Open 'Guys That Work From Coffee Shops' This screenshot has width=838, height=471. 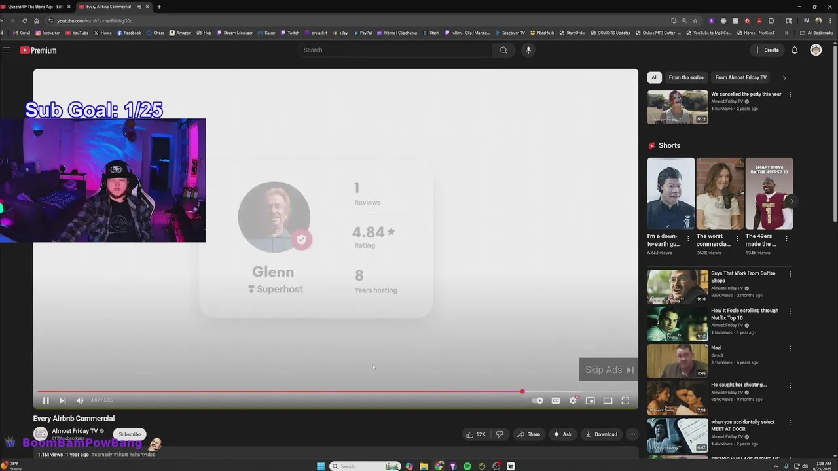(x=678, y=287)
